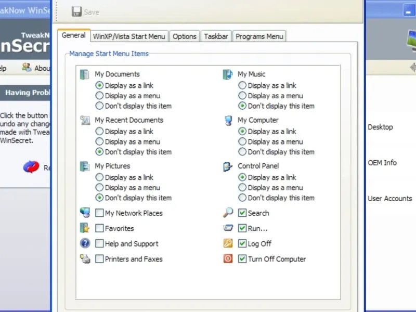
Task: Choose Don't display this item for Control Panel
Action: pos(242,198)
